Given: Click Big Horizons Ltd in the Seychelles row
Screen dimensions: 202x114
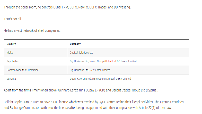Looking at the screenshot, I should (79, 61).
